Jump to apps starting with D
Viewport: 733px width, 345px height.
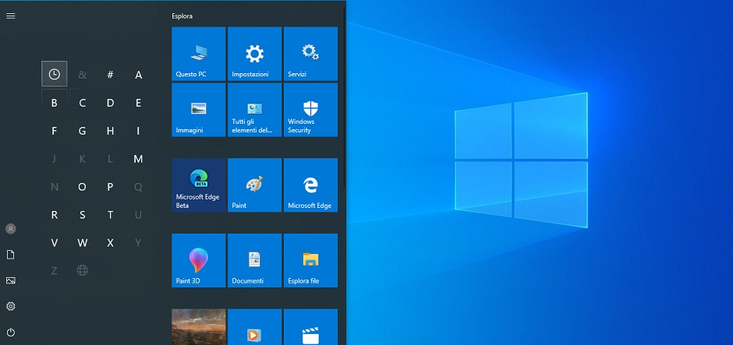click(110, 103)
